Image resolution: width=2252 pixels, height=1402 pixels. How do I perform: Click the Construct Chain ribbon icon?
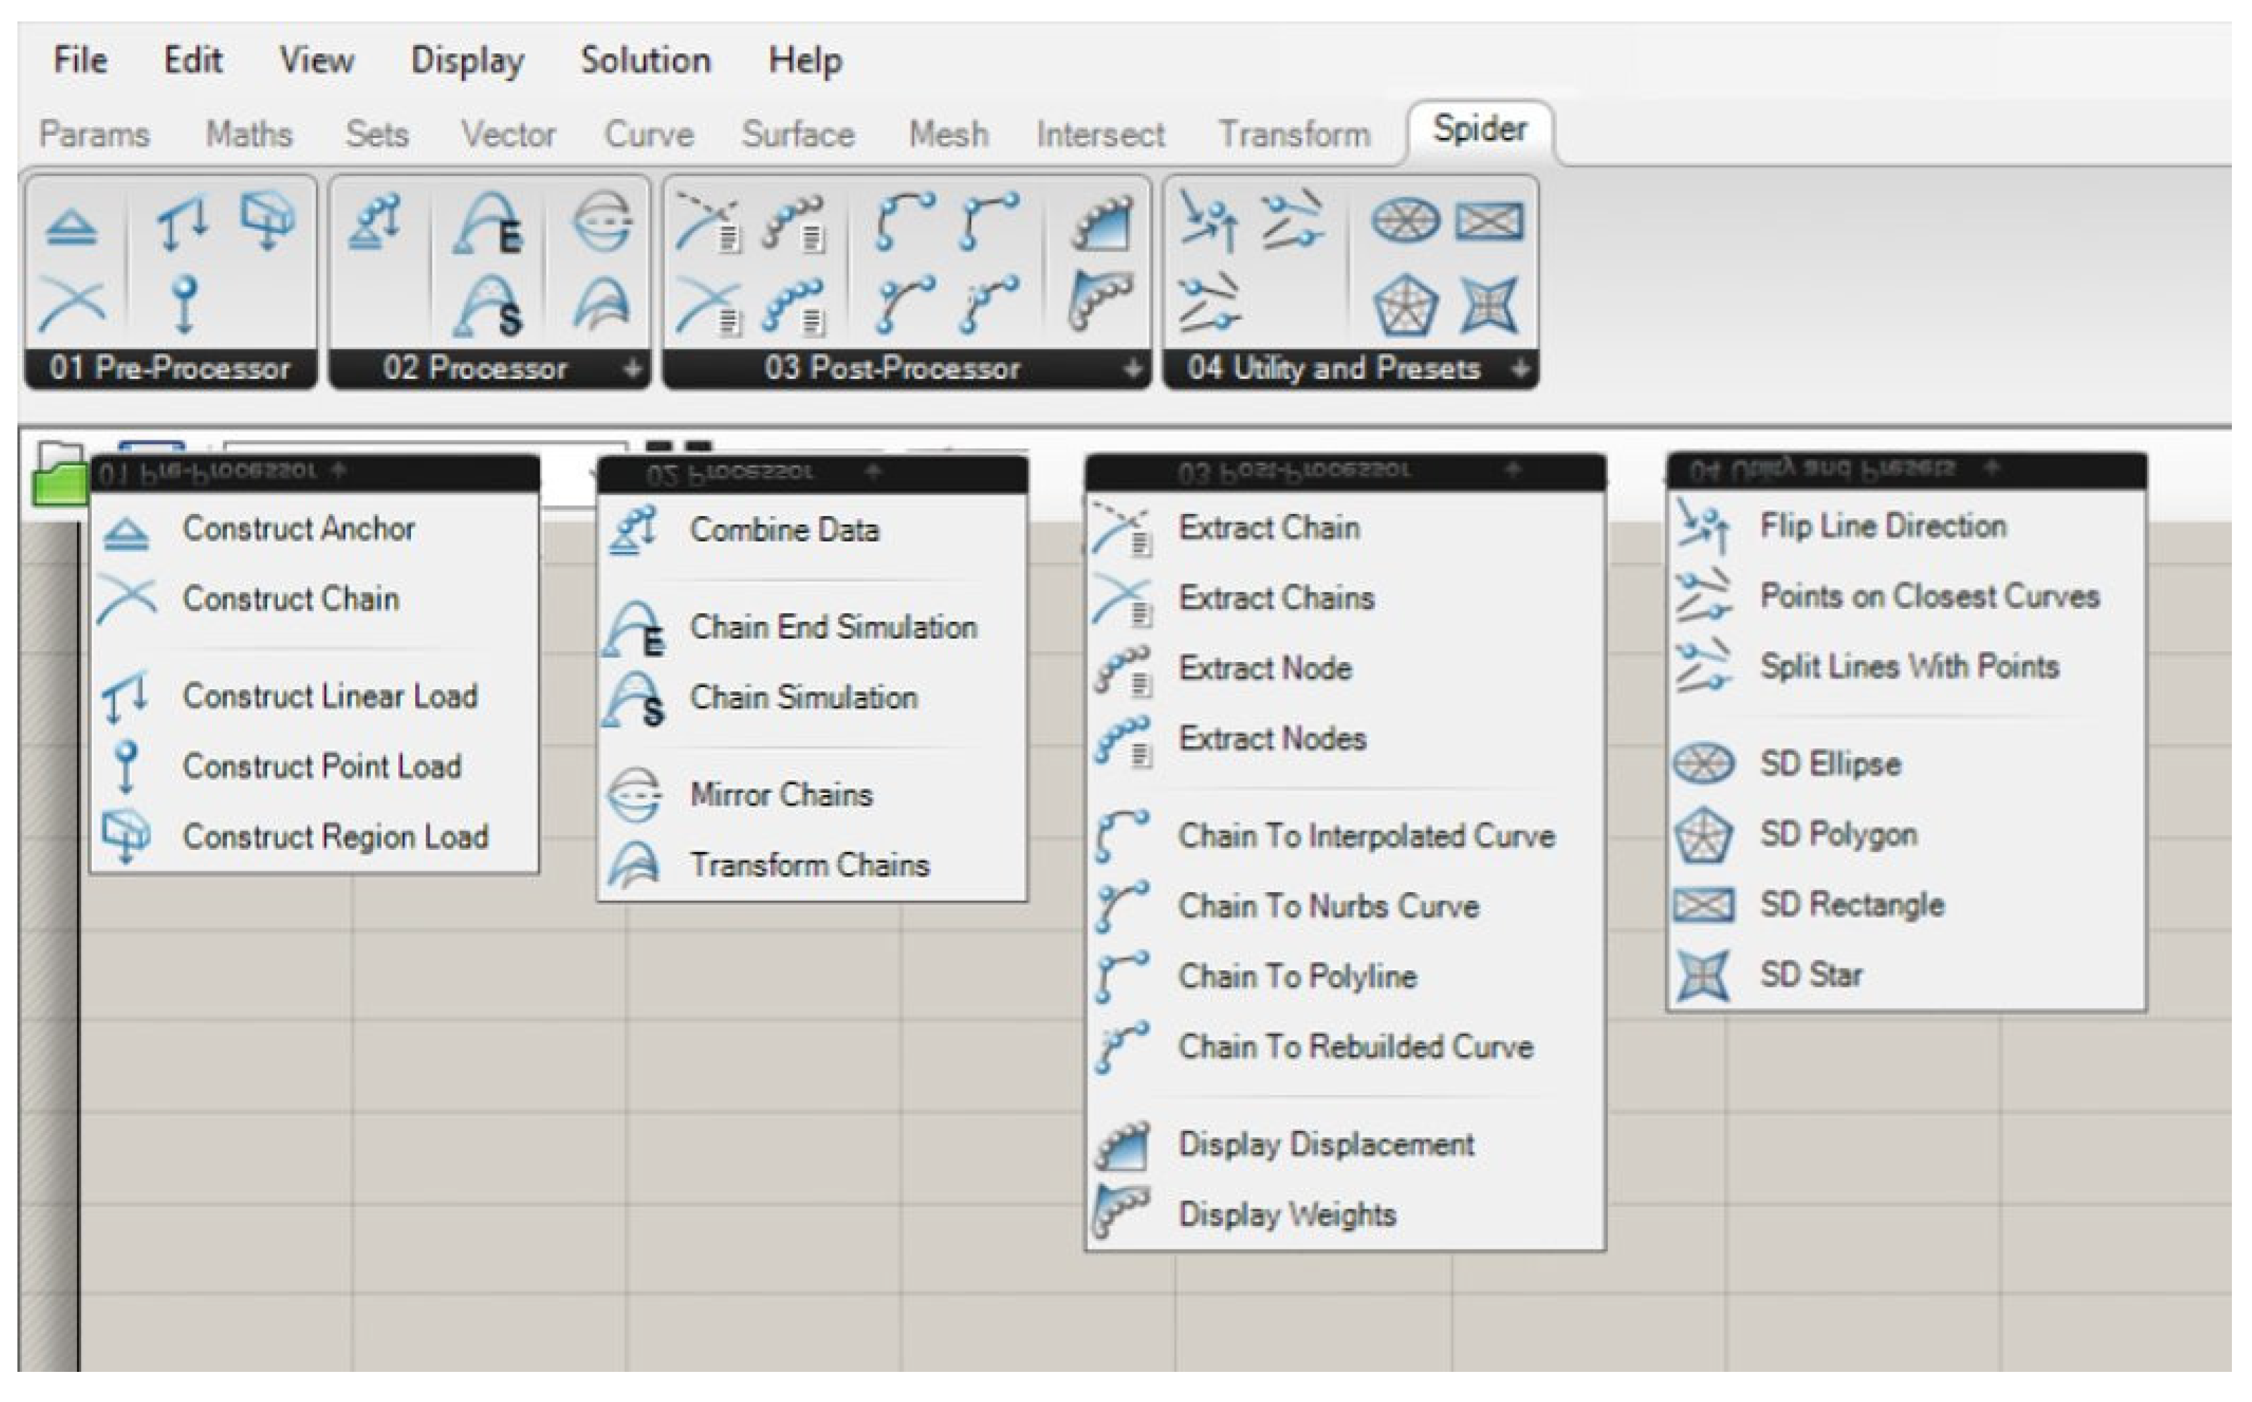pyautogui.click(x=72, y=303)
